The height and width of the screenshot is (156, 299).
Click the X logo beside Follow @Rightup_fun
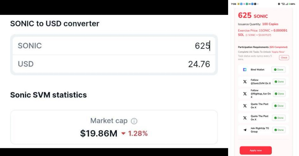[245, 94]
